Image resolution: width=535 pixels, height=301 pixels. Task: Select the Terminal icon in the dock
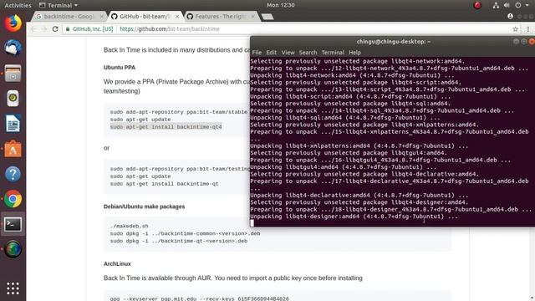13,224
